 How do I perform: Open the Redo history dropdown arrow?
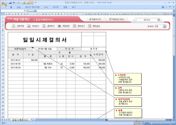(21, 3)
